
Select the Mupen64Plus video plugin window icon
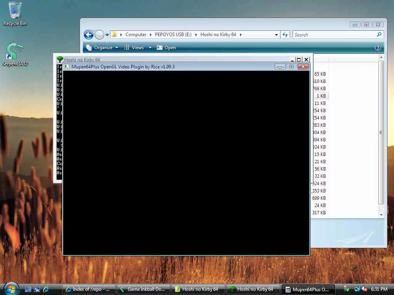coord(66,66)
